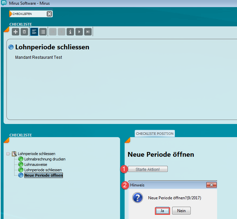Open the info icon in checklist toolbar
Image resolution: width=237 pixels, height=219 pixels.
(70, 32)
